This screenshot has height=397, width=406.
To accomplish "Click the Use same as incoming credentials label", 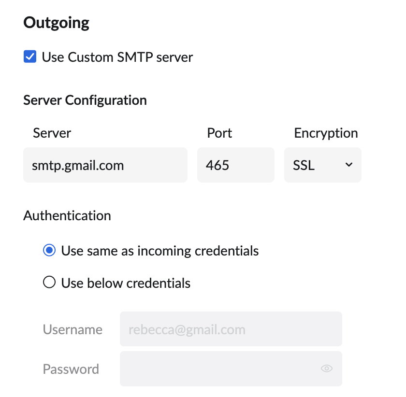I will [x=160, y=251].
